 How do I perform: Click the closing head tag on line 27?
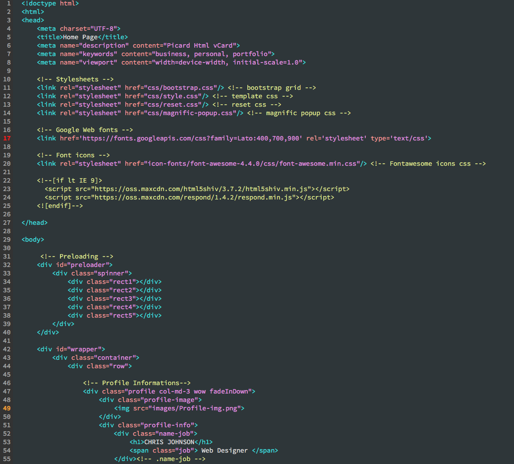point(35,223)
